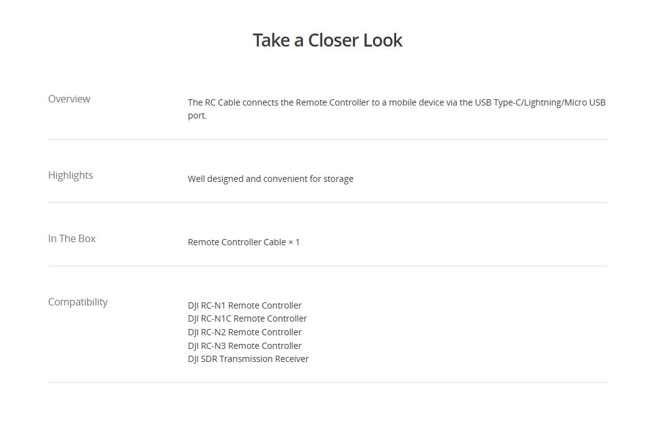Select the Compatibility section label
Screen dimensions: 670x429
[x=78, y=302]
